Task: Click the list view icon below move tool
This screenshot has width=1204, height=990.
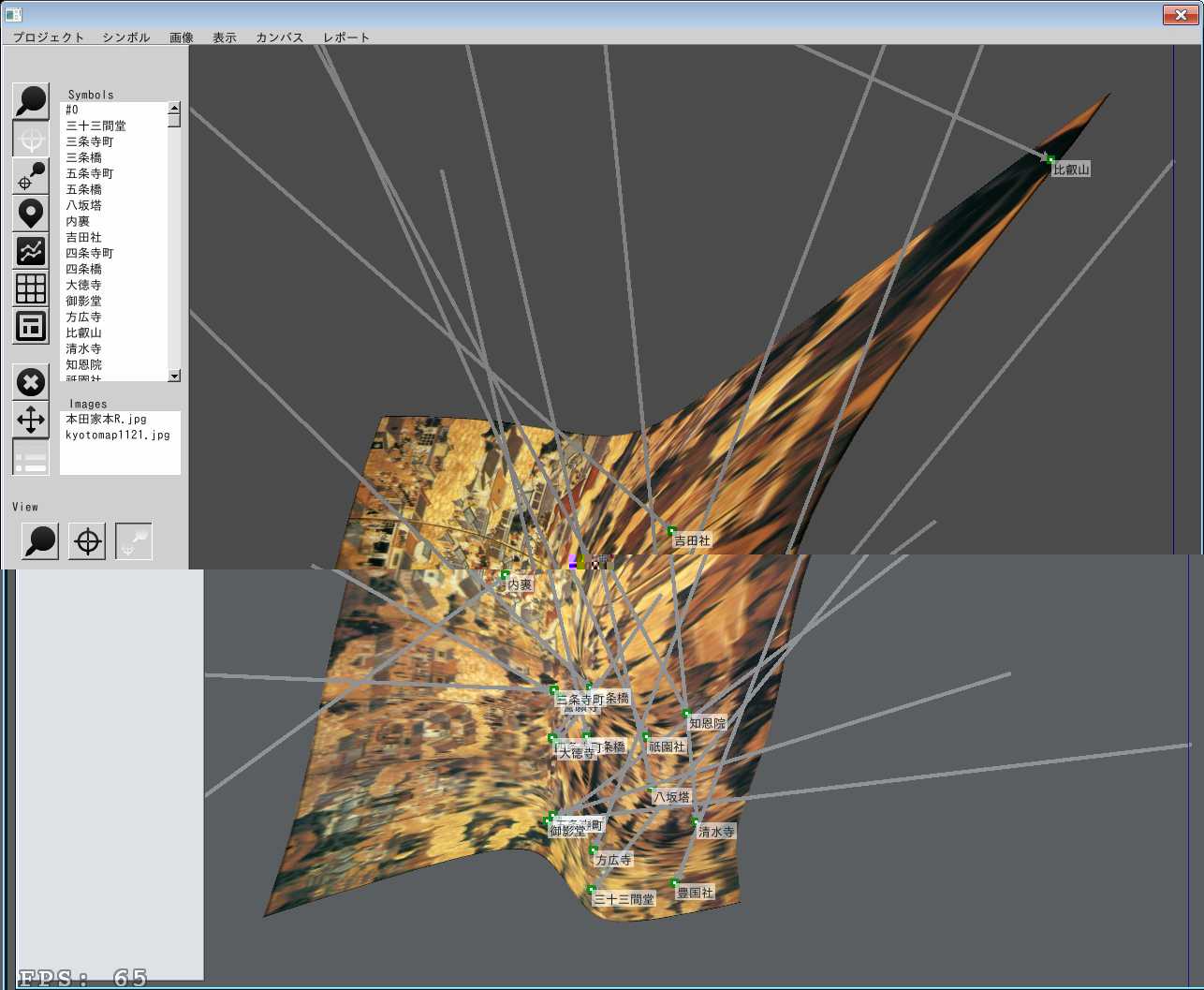Action: click(x=31, y=457)
